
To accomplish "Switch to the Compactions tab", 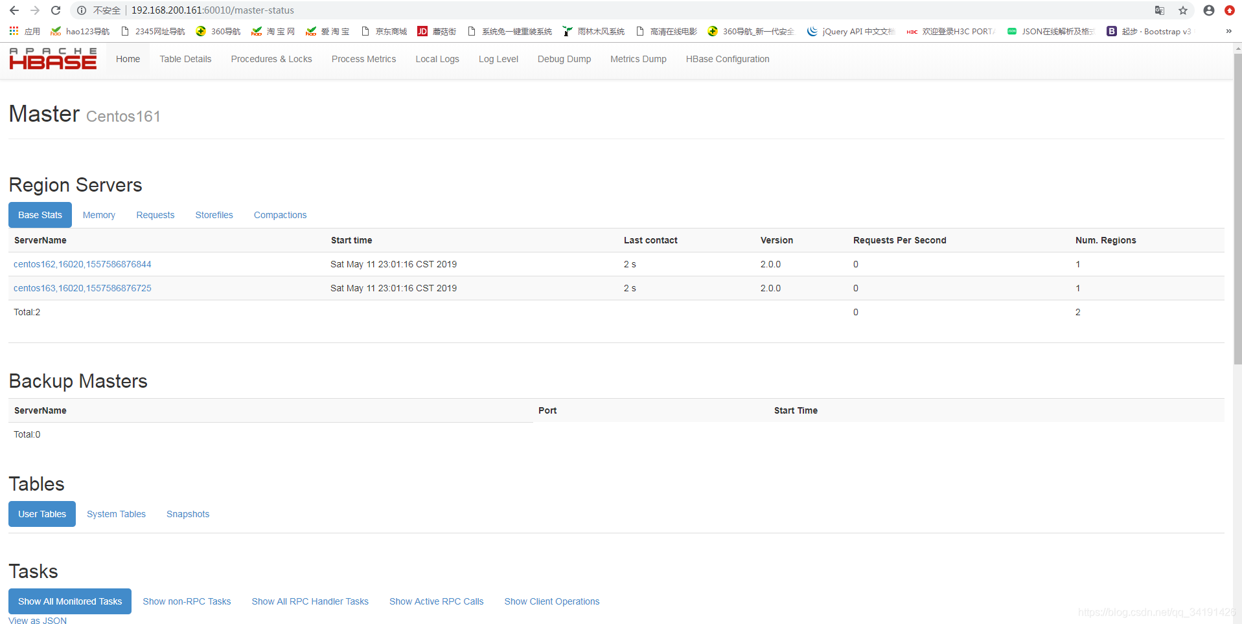I will coord(281,215).
